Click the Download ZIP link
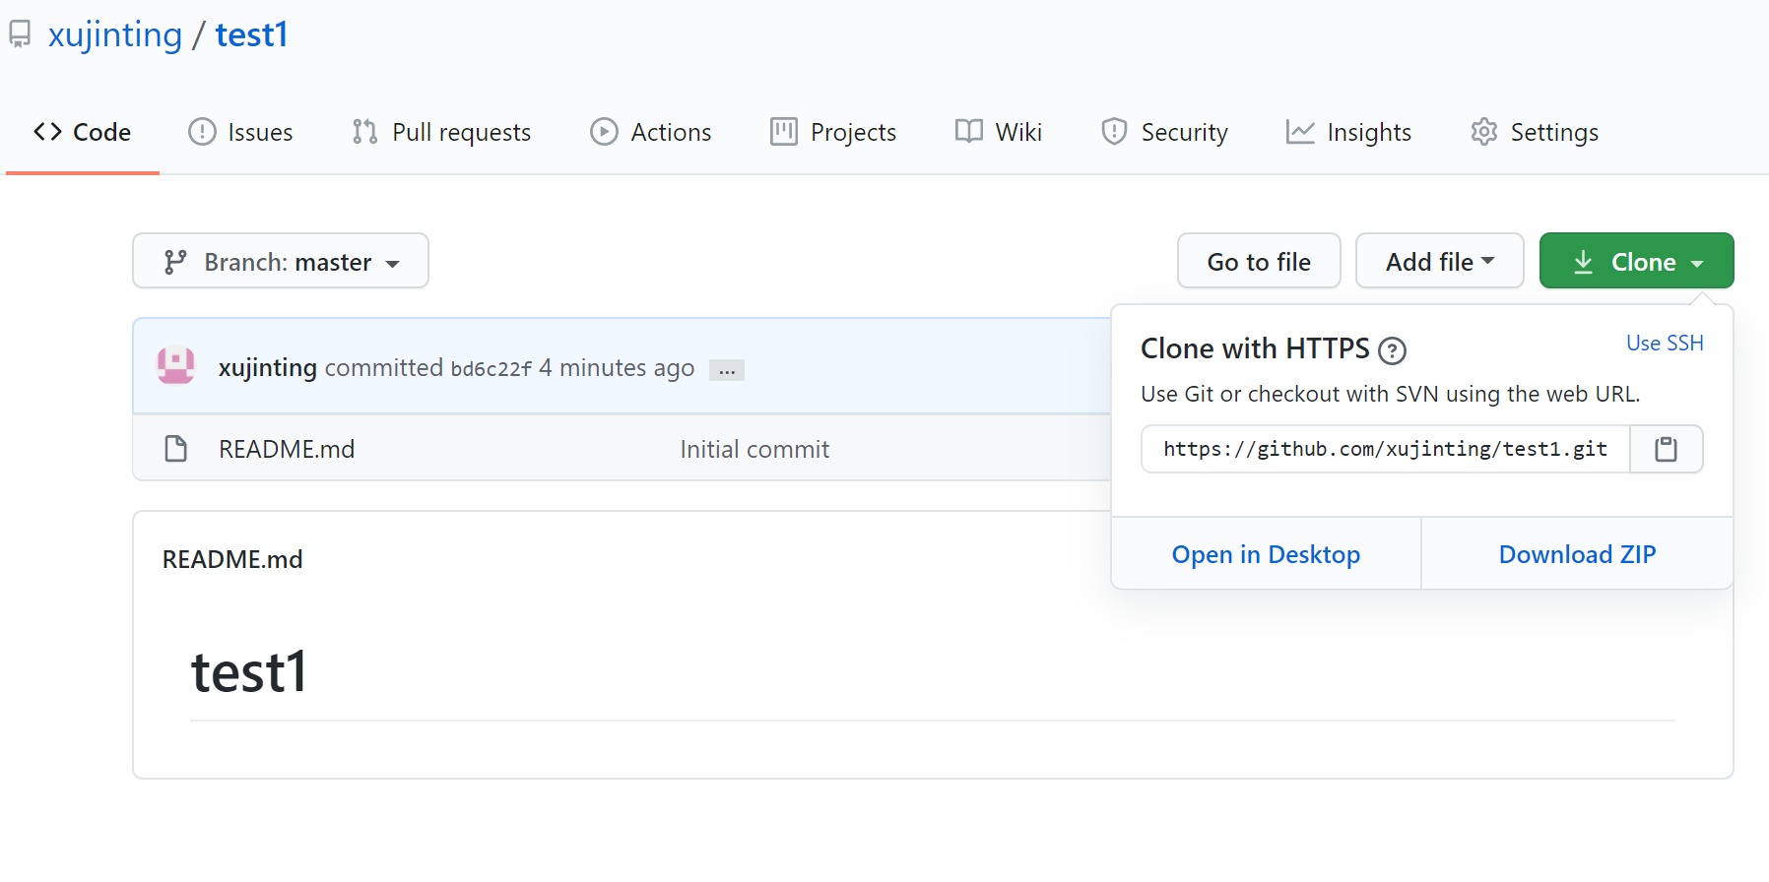 coord(1577,554)
